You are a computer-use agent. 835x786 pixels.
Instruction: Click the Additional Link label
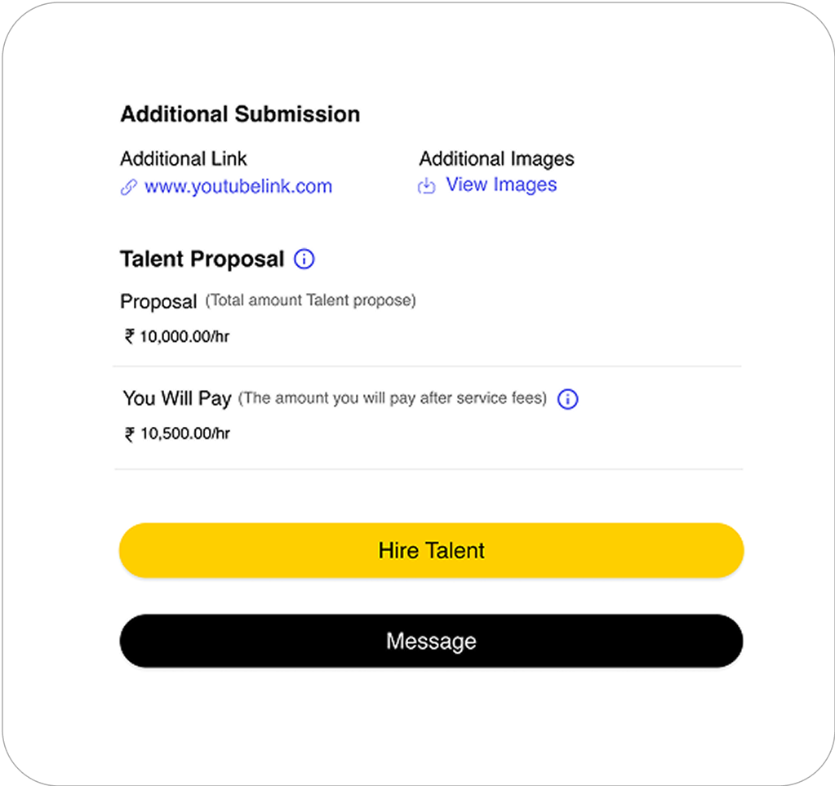[x=184, y=158]
